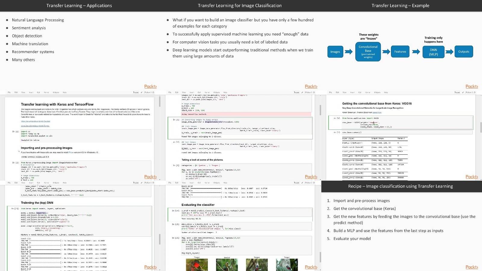This screenshot has width=482, height=271.
Task: Click kernel idle circle in VGG16 notebook header
Action: click(475, 93)
